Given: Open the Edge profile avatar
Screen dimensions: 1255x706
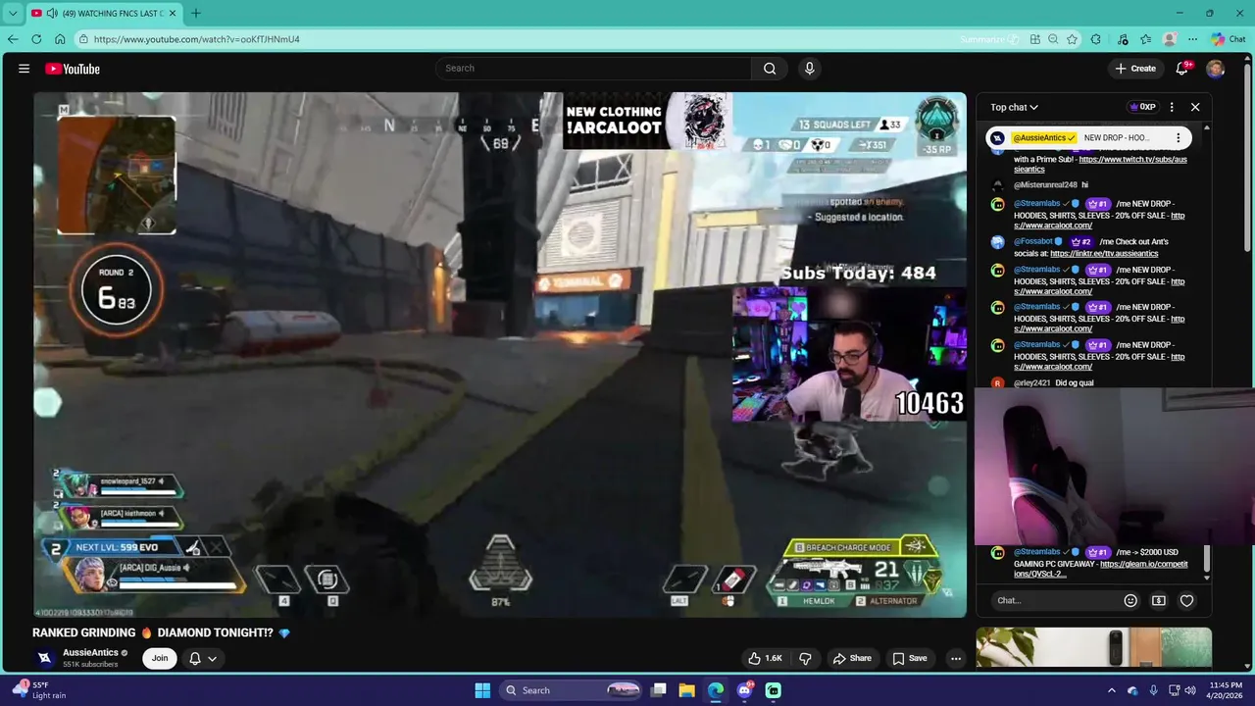Looking at the screenshot, I should pyautogui.click(x=1170, y=39).
